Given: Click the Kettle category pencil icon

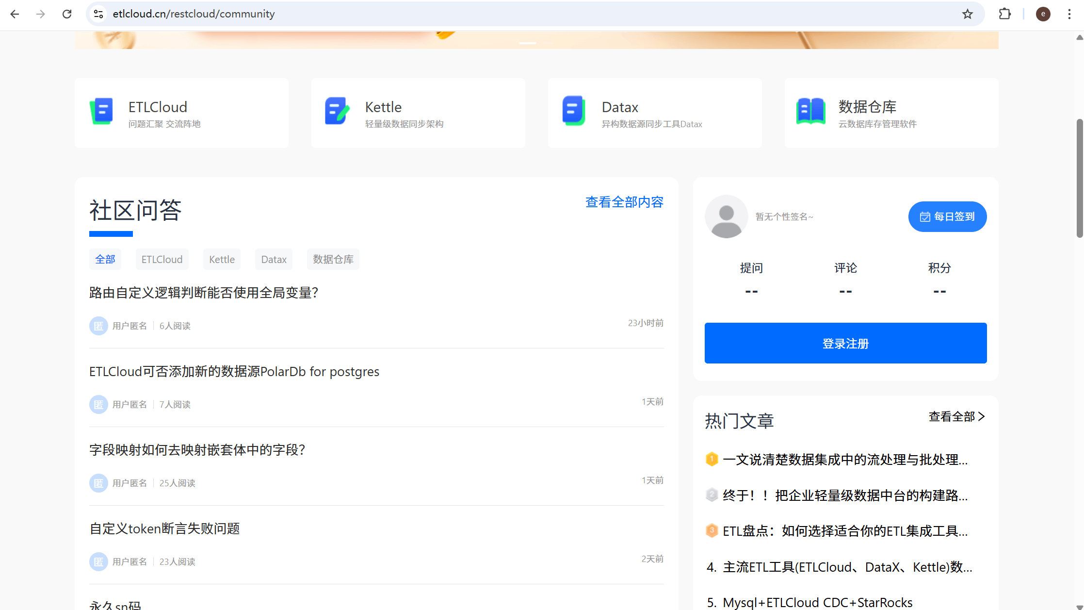Looking at the screenshot, I should [337, 111].
